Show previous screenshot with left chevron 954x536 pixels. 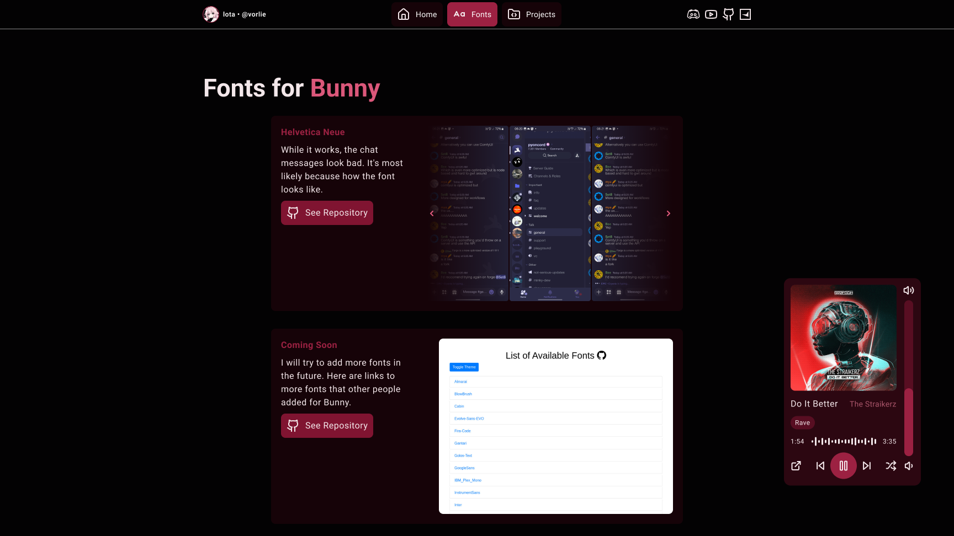tap(432, 213)
